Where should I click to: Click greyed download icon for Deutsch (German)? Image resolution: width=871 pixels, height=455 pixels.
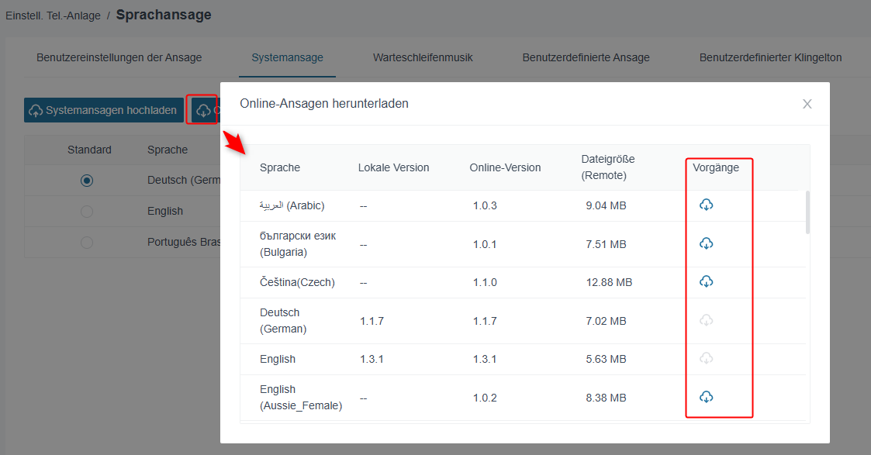pos(706,320)
